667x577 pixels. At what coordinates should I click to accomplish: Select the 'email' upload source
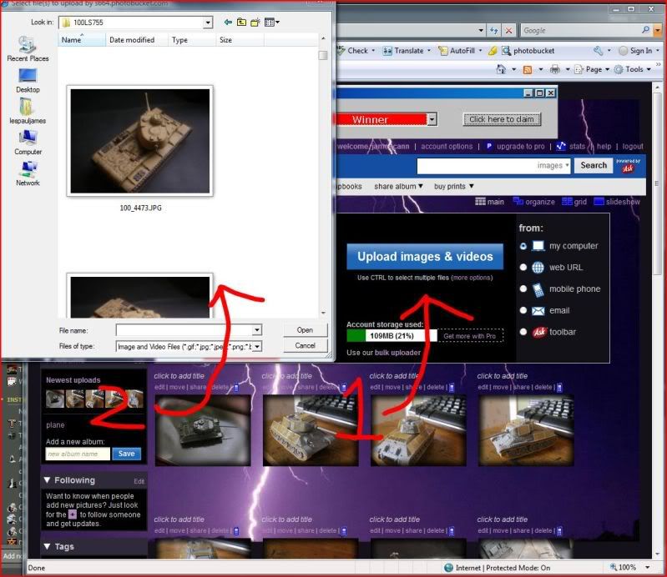click(523, 310)
